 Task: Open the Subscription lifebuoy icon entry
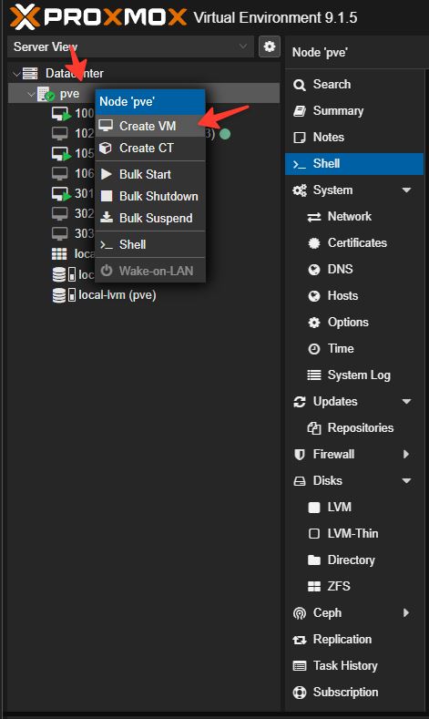[300, 693]
